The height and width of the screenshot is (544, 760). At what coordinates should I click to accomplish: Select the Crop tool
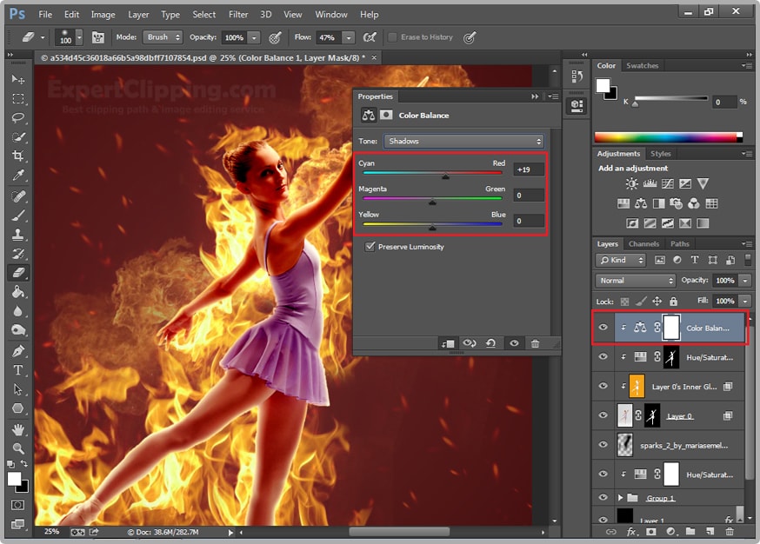coord(17,154)
